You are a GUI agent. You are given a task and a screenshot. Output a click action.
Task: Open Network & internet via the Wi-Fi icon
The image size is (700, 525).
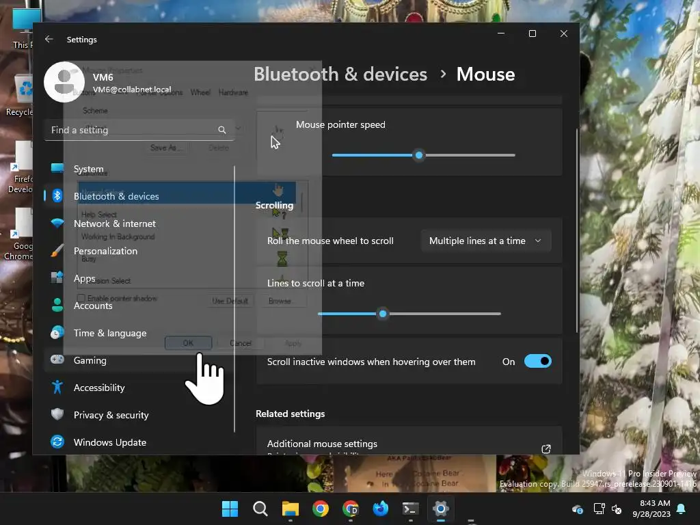(x=57, y=223)
